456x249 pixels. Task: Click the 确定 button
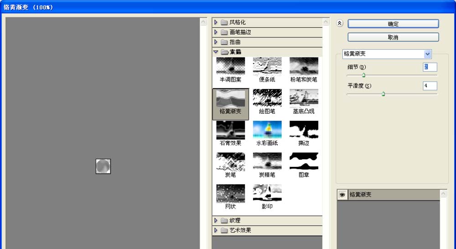(x=393, y=24)
